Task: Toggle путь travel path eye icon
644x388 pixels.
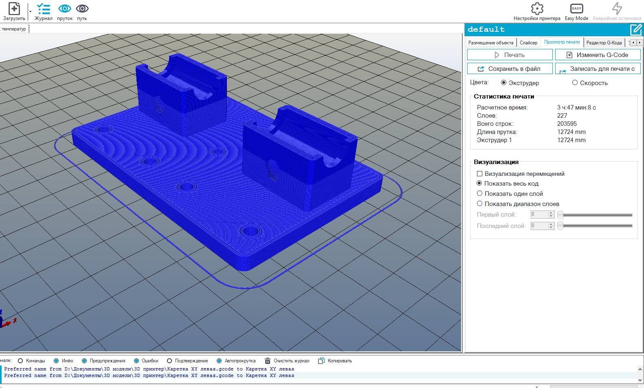Action: coord(82,9)
